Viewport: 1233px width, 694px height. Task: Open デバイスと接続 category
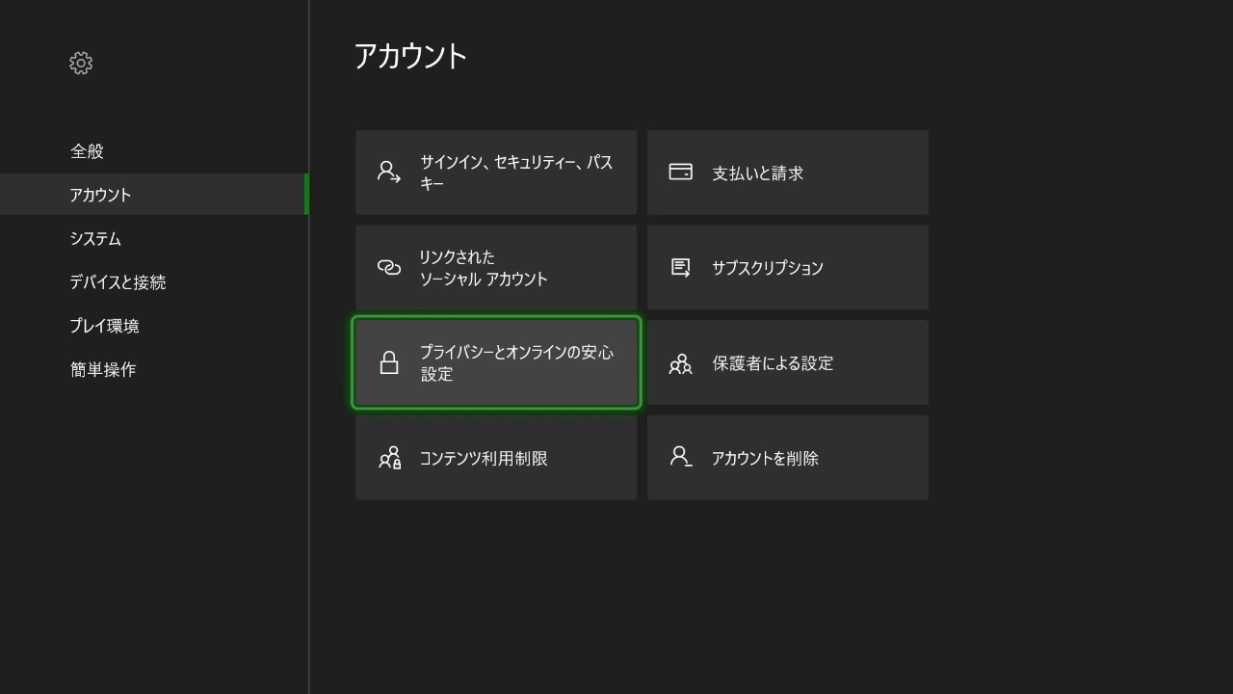(x=118, y=282)
